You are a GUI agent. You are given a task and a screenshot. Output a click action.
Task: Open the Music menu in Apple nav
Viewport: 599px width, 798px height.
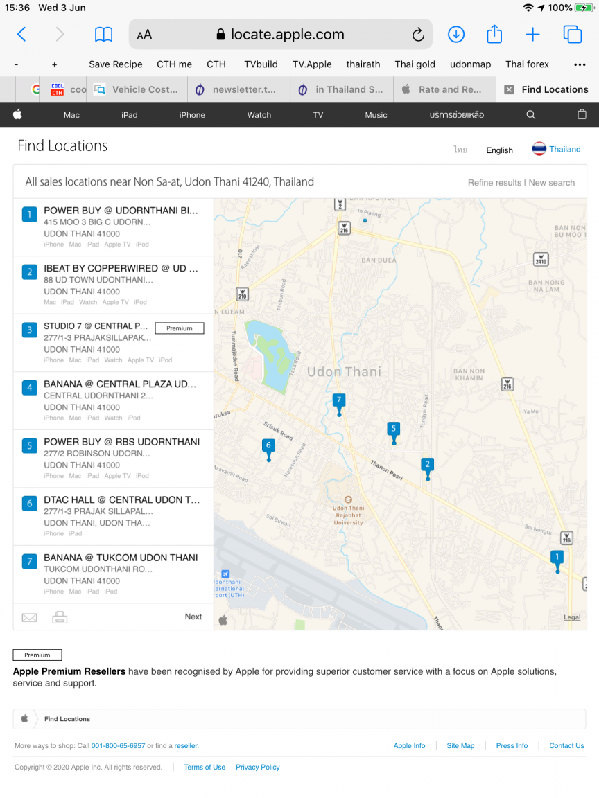376,115
